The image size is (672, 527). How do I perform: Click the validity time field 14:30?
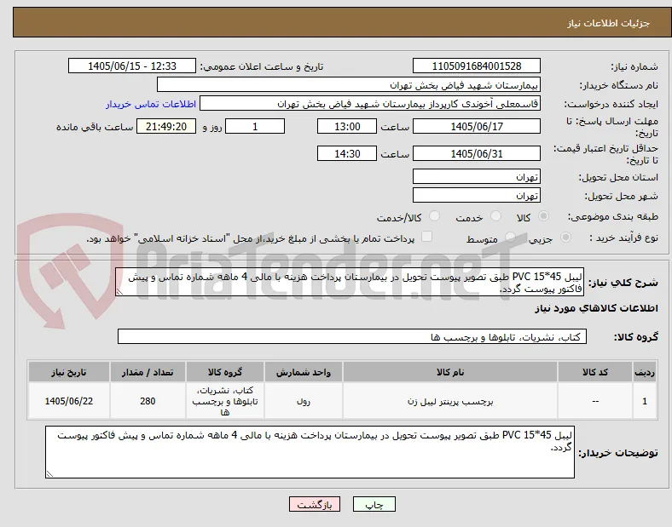pyautogui.click(x=347, y=153)
